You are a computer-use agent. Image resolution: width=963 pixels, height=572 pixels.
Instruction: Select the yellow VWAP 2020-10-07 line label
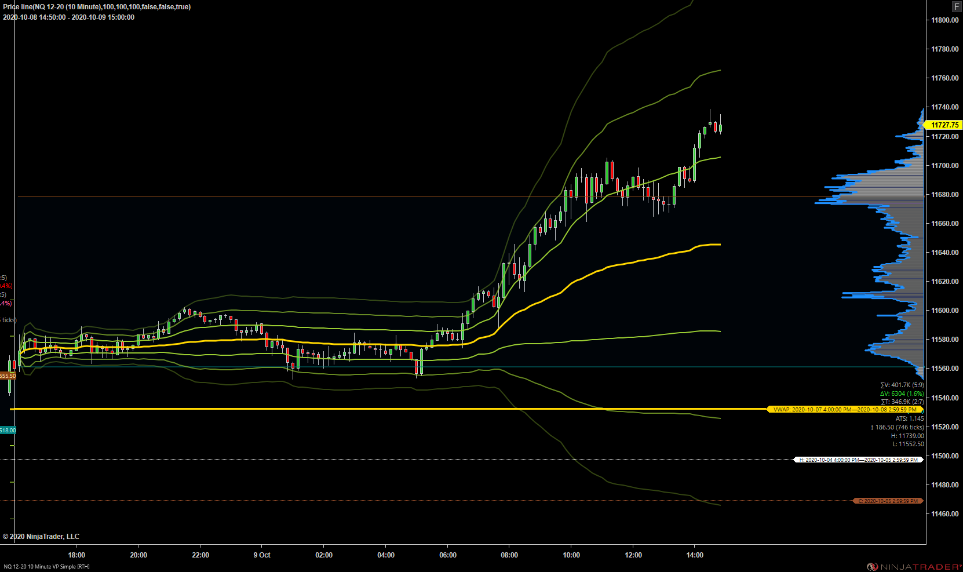coord(845,409)
